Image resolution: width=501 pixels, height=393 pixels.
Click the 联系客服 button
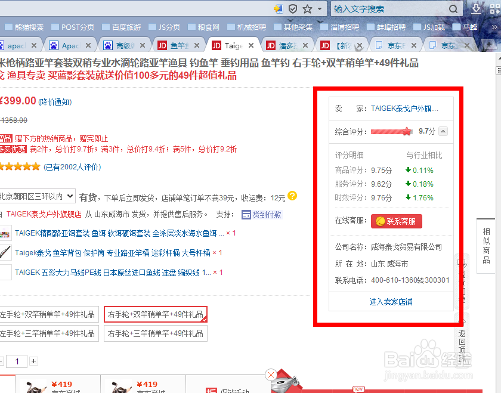397,221
